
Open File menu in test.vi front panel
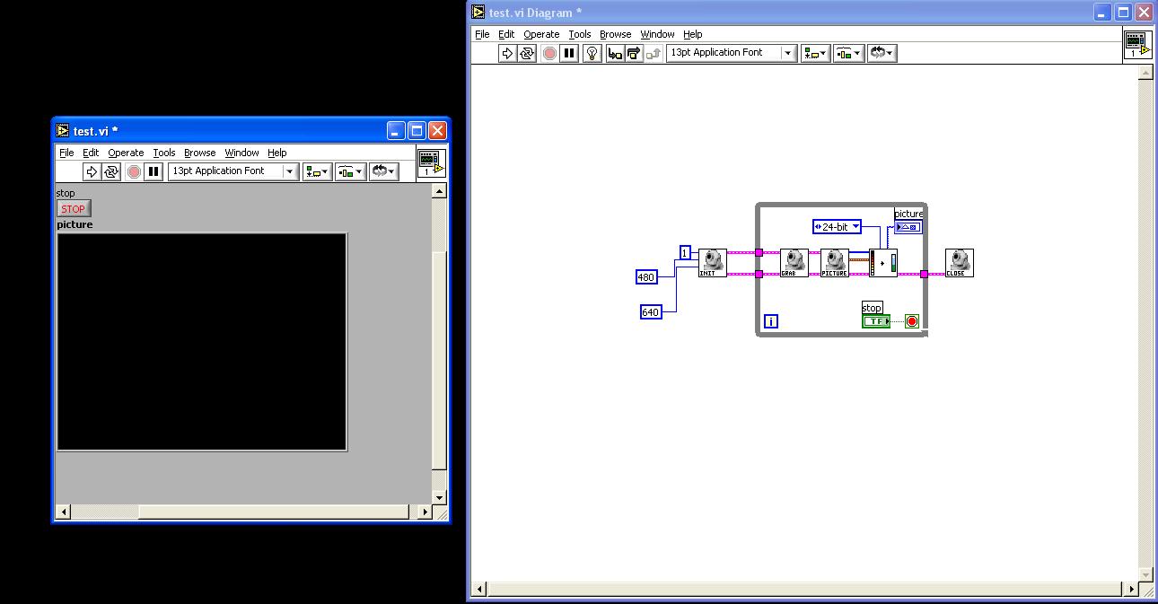[x=66, y=153]
